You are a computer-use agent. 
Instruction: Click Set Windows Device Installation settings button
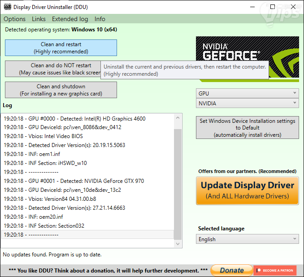(x=248, y=128)
